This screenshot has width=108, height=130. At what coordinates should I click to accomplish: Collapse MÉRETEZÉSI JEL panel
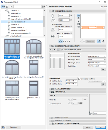[50, 92]
